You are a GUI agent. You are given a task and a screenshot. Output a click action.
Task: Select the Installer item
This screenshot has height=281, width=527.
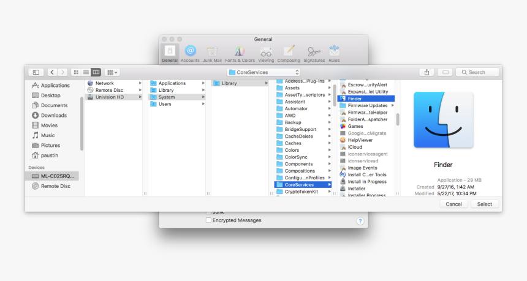tap(366, 189)
